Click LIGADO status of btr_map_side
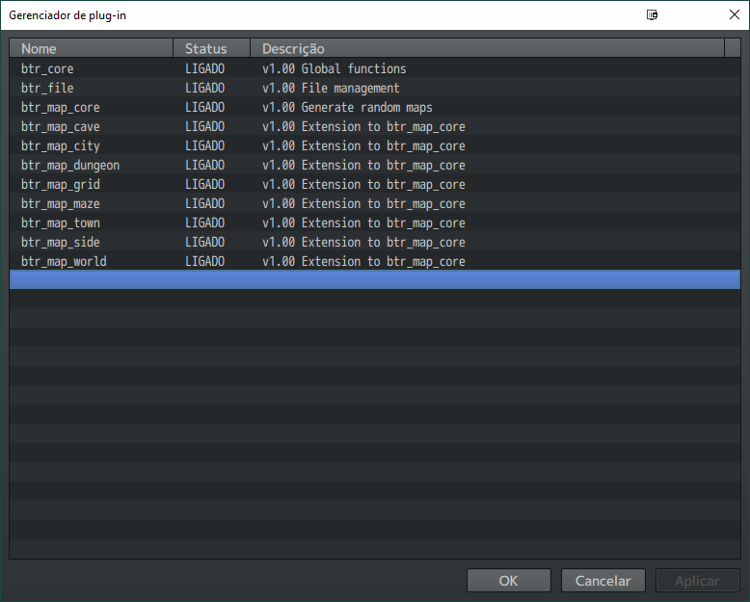Image resolution: width=750 pixels, height=602 pixels. (204, 242)
